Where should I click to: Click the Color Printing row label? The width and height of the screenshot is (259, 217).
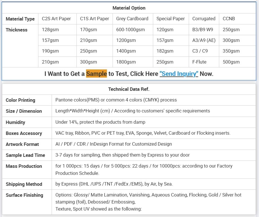(x=21, y=100)
